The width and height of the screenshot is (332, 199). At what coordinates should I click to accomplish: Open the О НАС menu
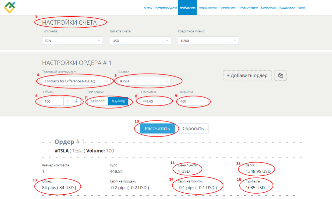[148, 8]
